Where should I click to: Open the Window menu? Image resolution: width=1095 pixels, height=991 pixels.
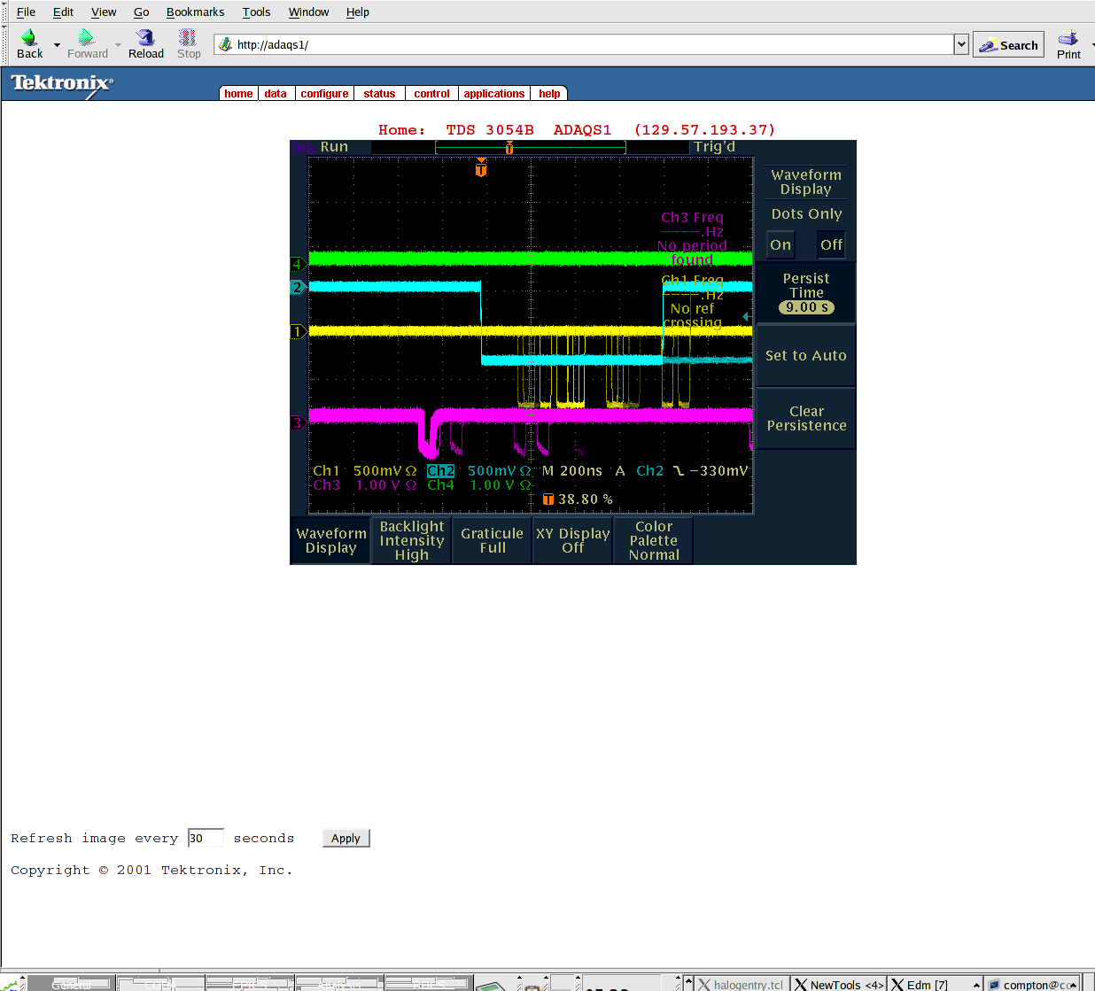click(308, 12)
